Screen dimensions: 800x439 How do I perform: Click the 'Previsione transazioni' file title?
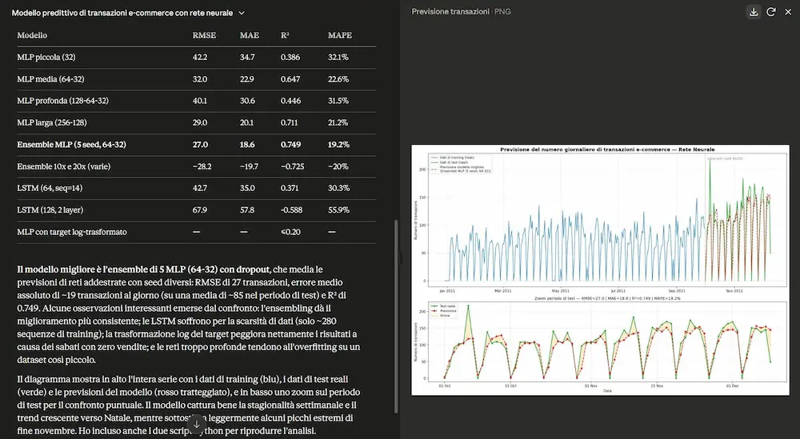click(x=450, y=12)
